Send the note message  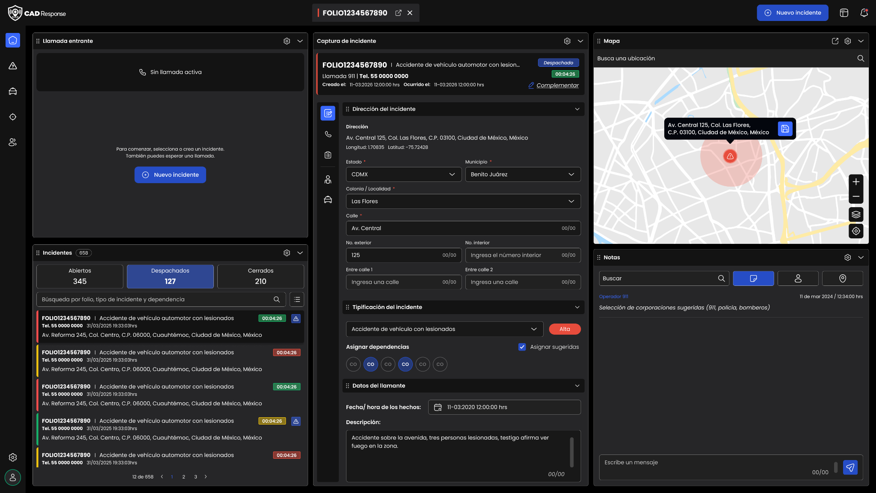[x=850, y=467]
